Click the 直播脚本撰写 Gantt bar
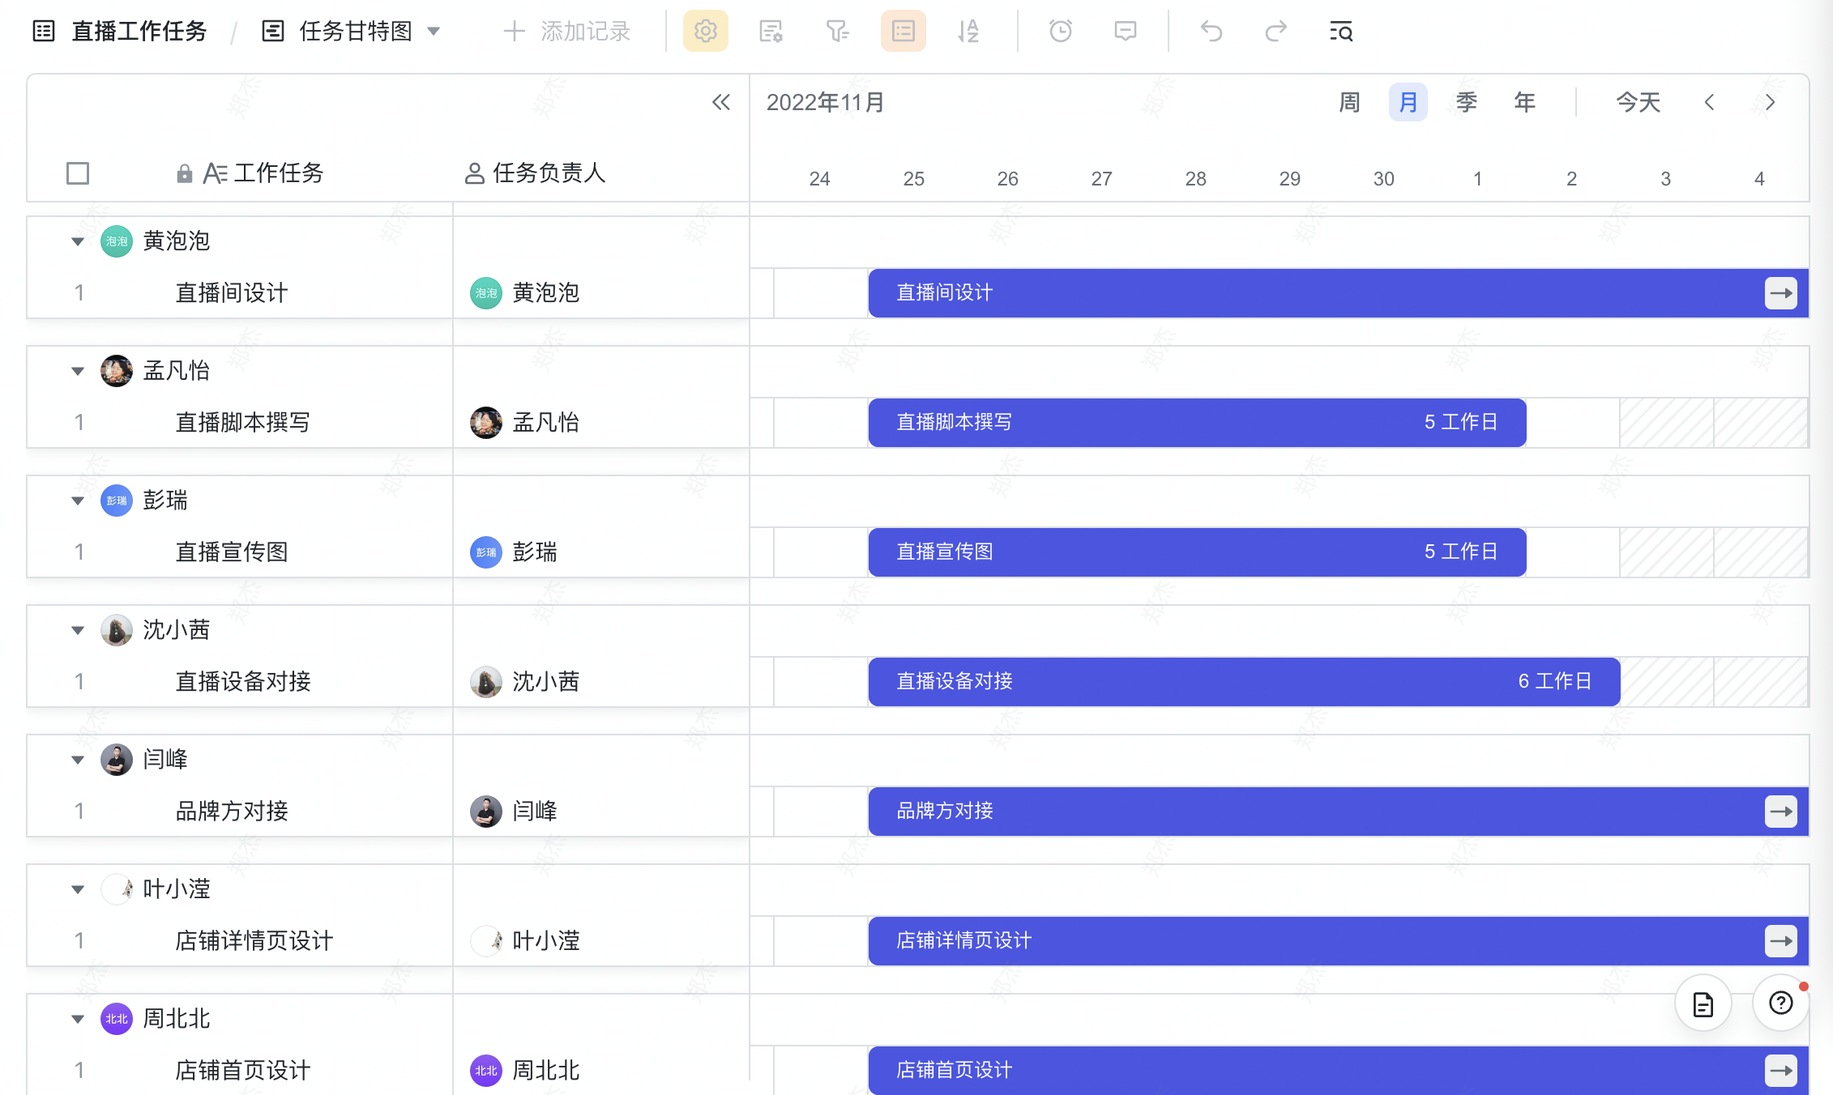The image size is (1833, 1095). click(1196, 423)
